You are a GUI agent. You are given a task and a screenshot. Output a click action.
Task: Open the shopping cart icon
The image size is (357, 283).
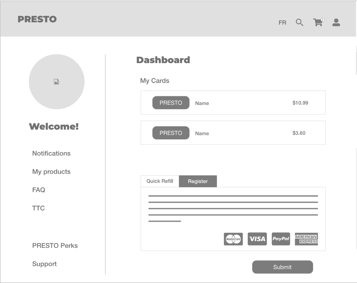click(318, 23)
